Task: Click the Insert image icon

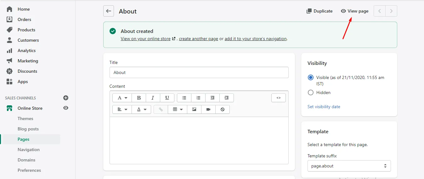Action: (x=194, y=109)
